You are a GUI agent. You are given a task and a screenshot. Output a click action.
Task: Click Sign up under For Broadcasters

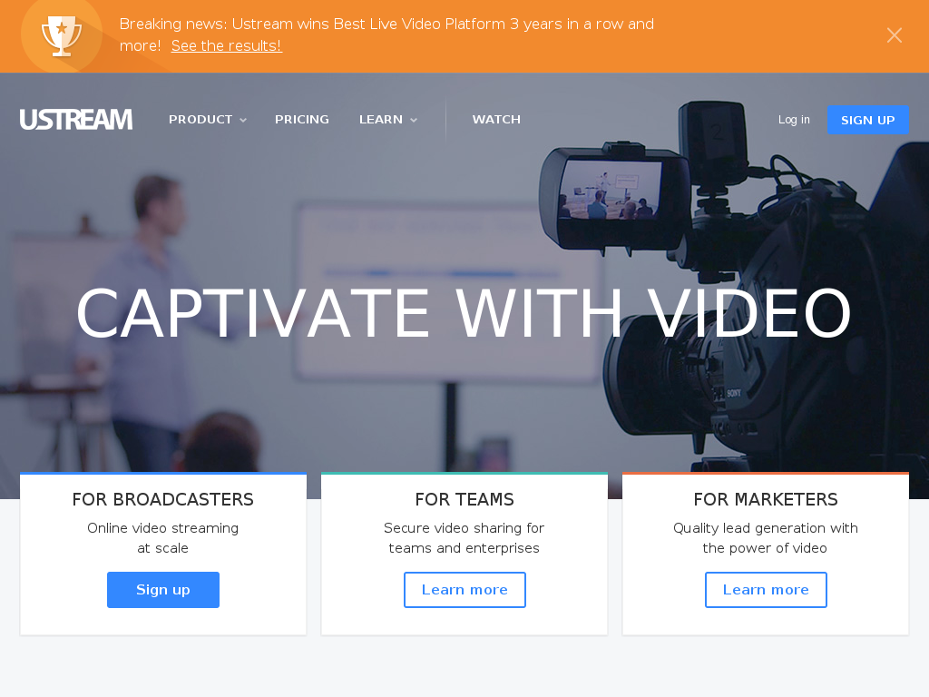(163, 590)
